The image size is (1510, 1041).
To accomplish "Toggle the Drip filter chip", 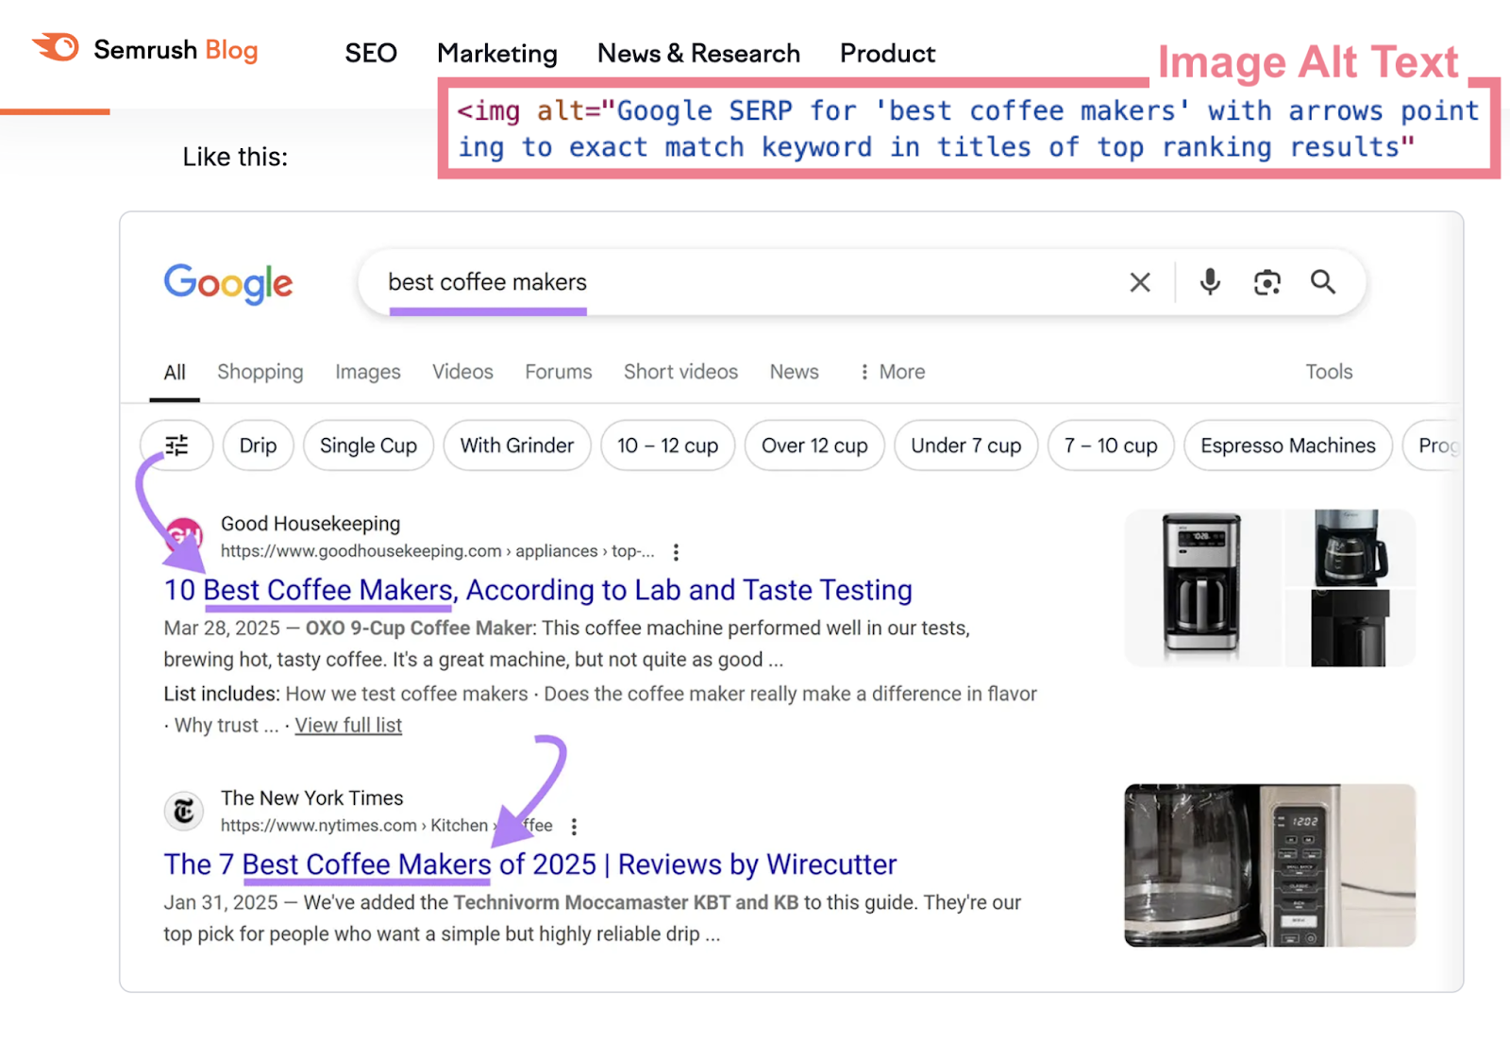I will 258,445.
